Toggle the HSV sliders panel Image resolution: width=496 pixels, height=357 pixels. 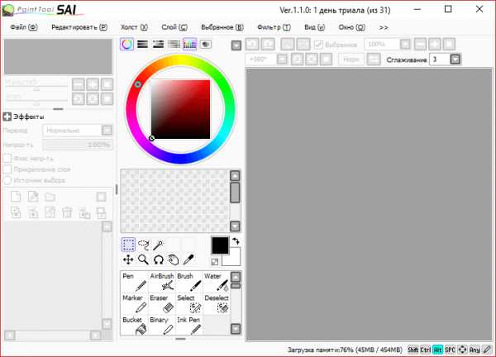click(158, 45)
